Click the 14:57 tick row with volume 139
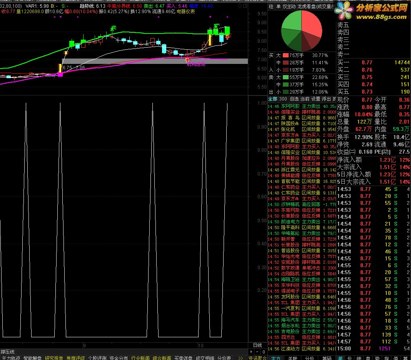 coord(374,335)
